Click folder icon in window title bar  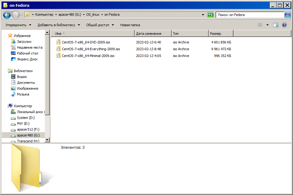[x=6, y=5]
